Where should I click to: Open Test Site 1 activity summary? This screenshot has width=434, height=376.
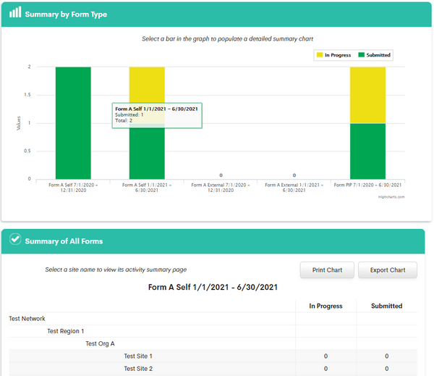pos(138,356)
